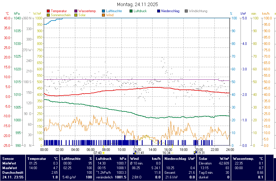Click the Solar legend label

tap(82, 15)
